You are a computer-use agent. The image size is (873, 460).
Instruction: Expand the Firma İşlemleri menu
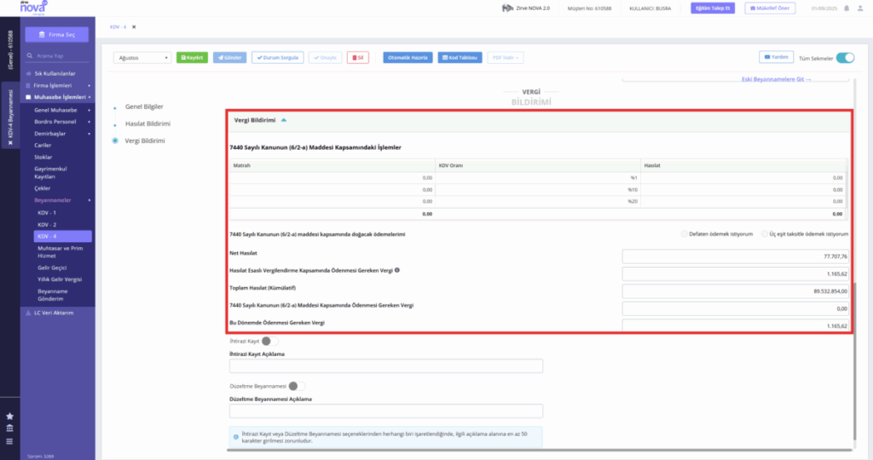tap(58, 86)
